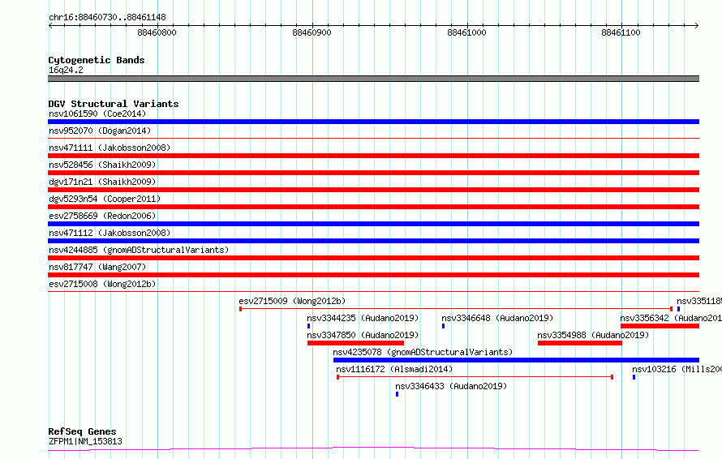Click the red bar under nsv528456

tap(373, 173)
